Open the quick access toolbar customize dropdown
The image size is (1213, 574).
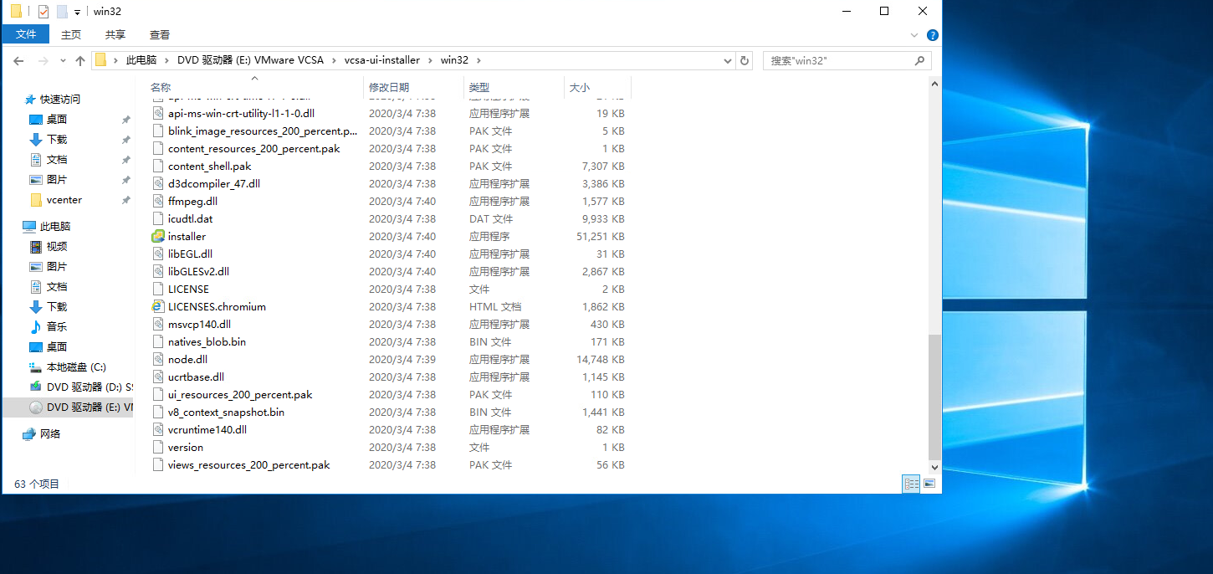(x=77, y=13)
